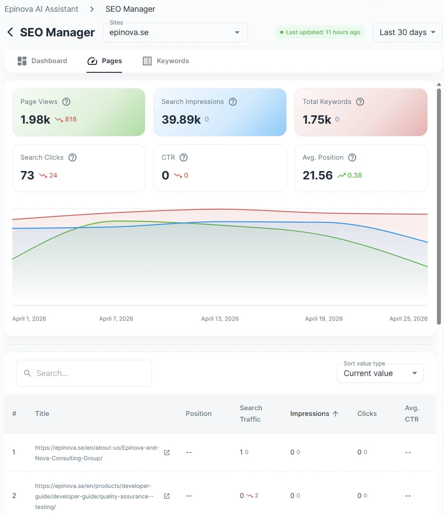Click the April 7, 2026 axis label
This screenshot has height=515, width=444.
click(116, 318)
